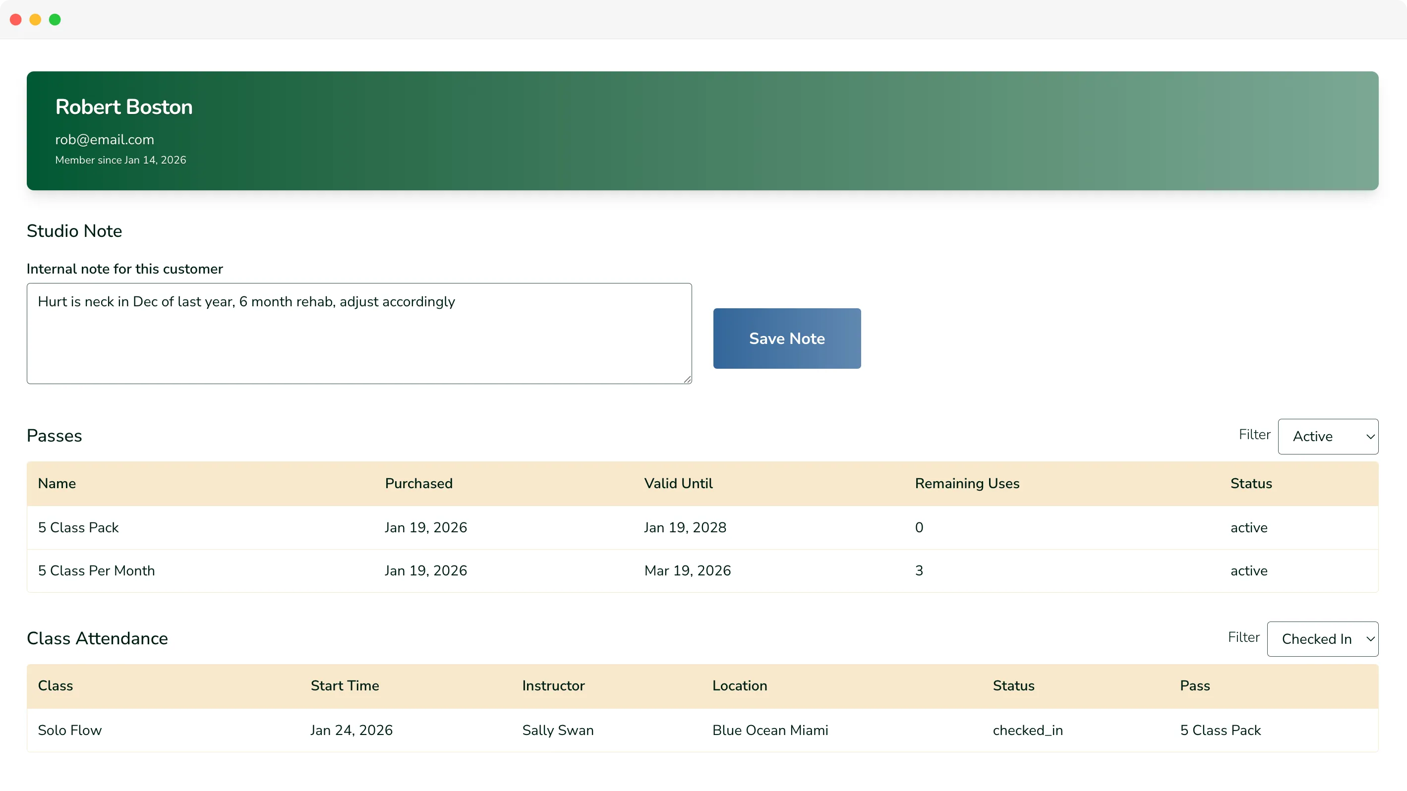The height and width of the screenshot is (791, 1407).
Task: Click the Class Attendance section heading
Action: coord(97,638)
